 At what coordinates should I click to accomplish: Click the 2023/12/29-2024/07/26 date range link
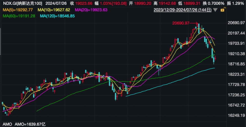tap(183, 10)
